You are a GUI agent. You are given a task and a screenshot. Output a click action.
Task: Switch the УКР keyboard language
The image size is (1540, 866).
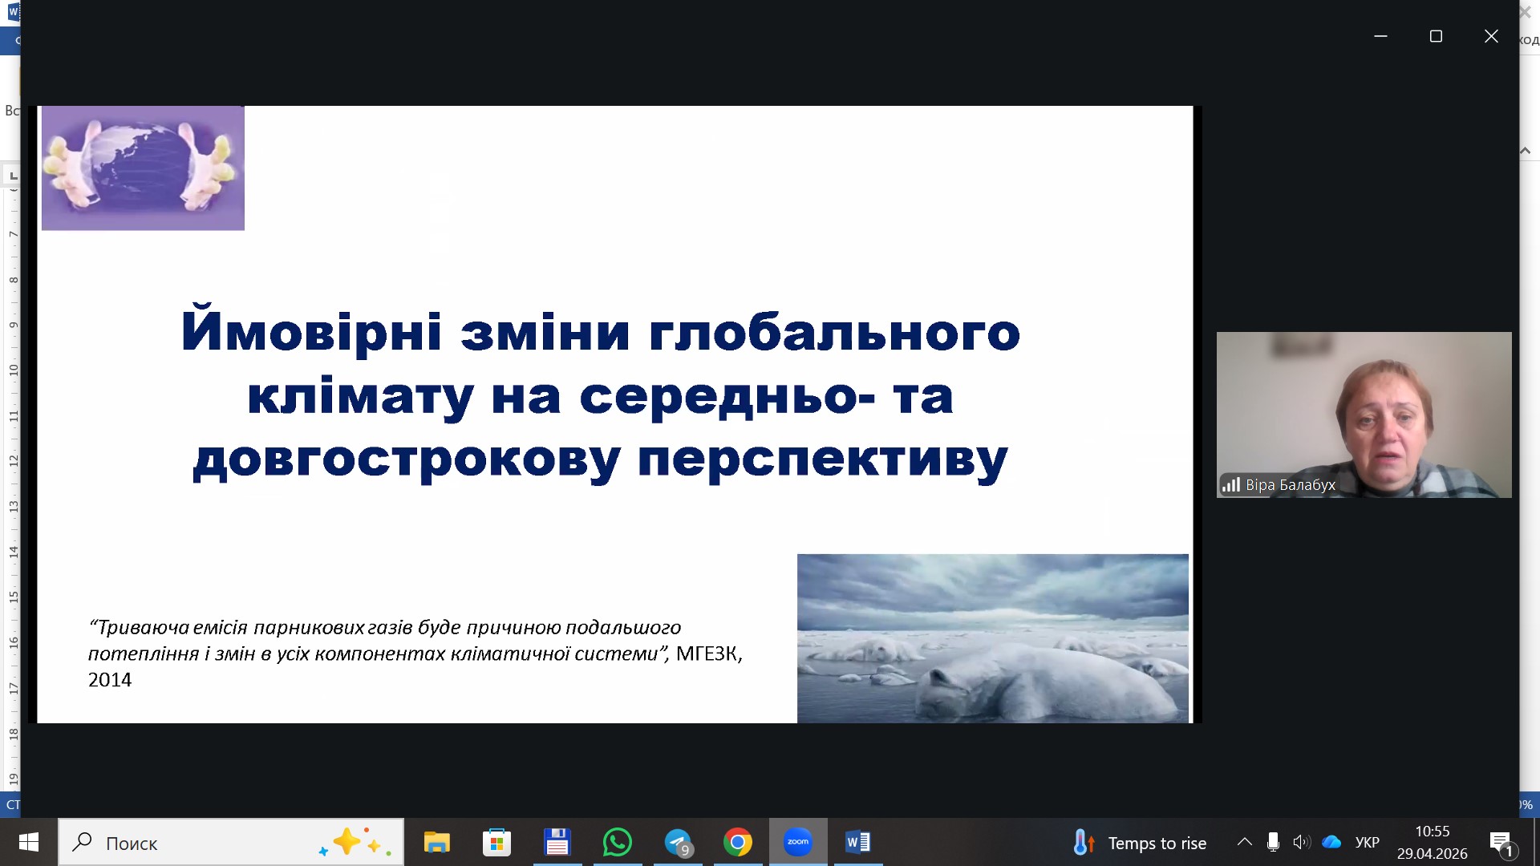[1367, 843]
